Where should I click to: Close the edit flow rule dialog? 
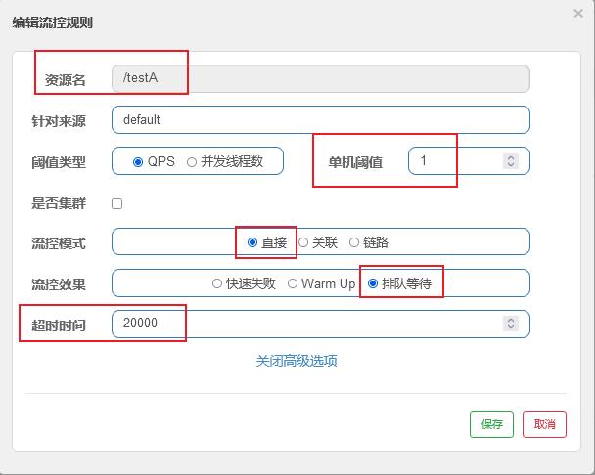tap(578, 13)
